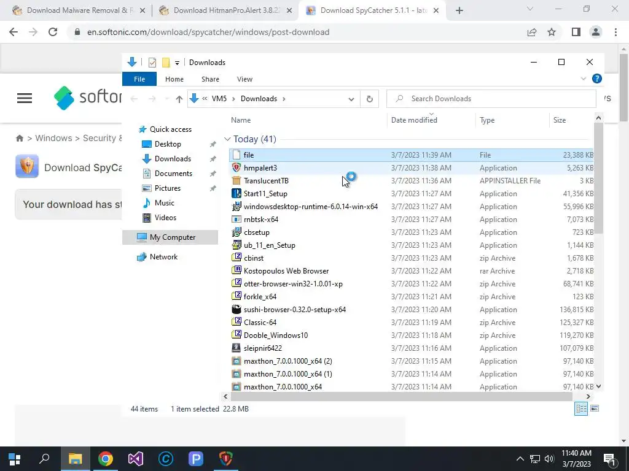Click the file list vertical scrollbar
Image resolution: width=629 pixels, height=471 pixels.
598,178
